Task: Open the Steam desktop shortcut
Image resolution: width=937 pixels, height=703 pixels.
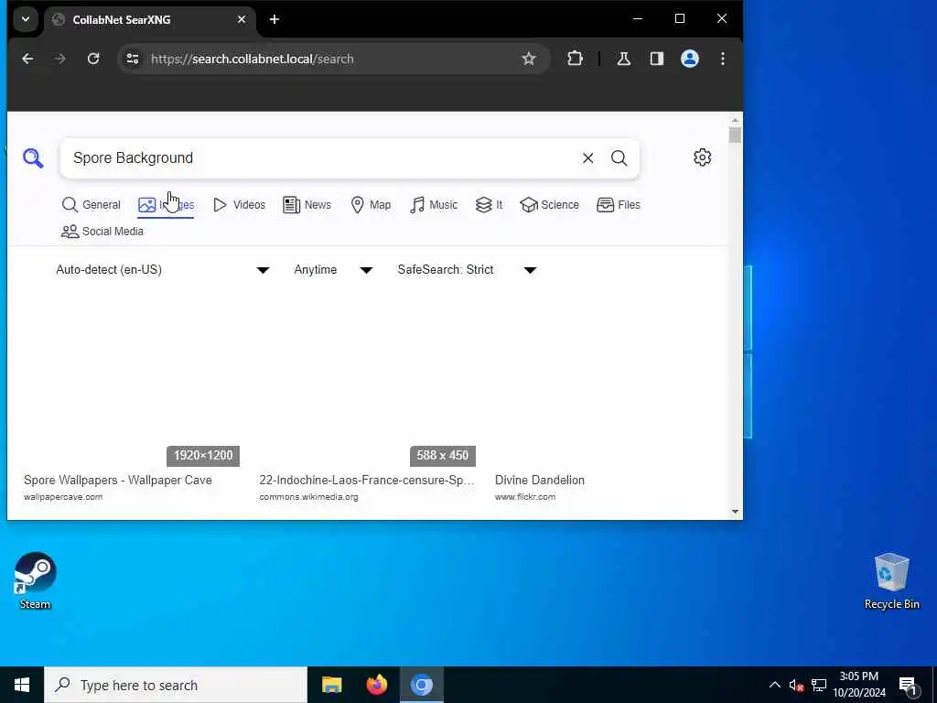Action: pyautogui.click(x=36, y=580)
